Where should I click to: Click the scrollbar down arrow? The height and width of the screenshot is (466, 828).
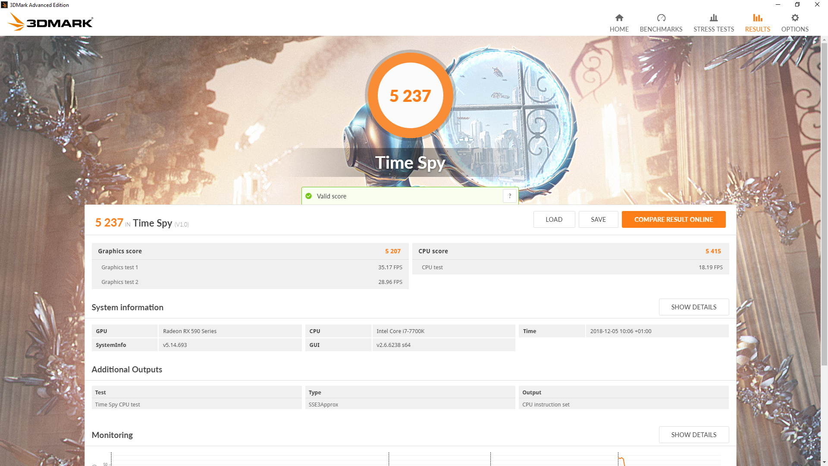[824, 463]
